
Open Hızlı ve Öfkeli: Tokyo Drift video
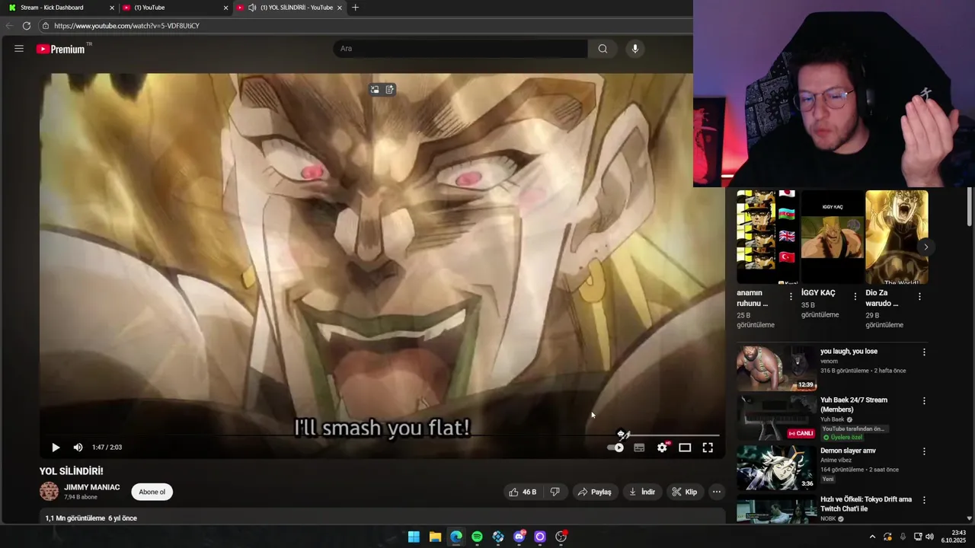tap(866, 504)
